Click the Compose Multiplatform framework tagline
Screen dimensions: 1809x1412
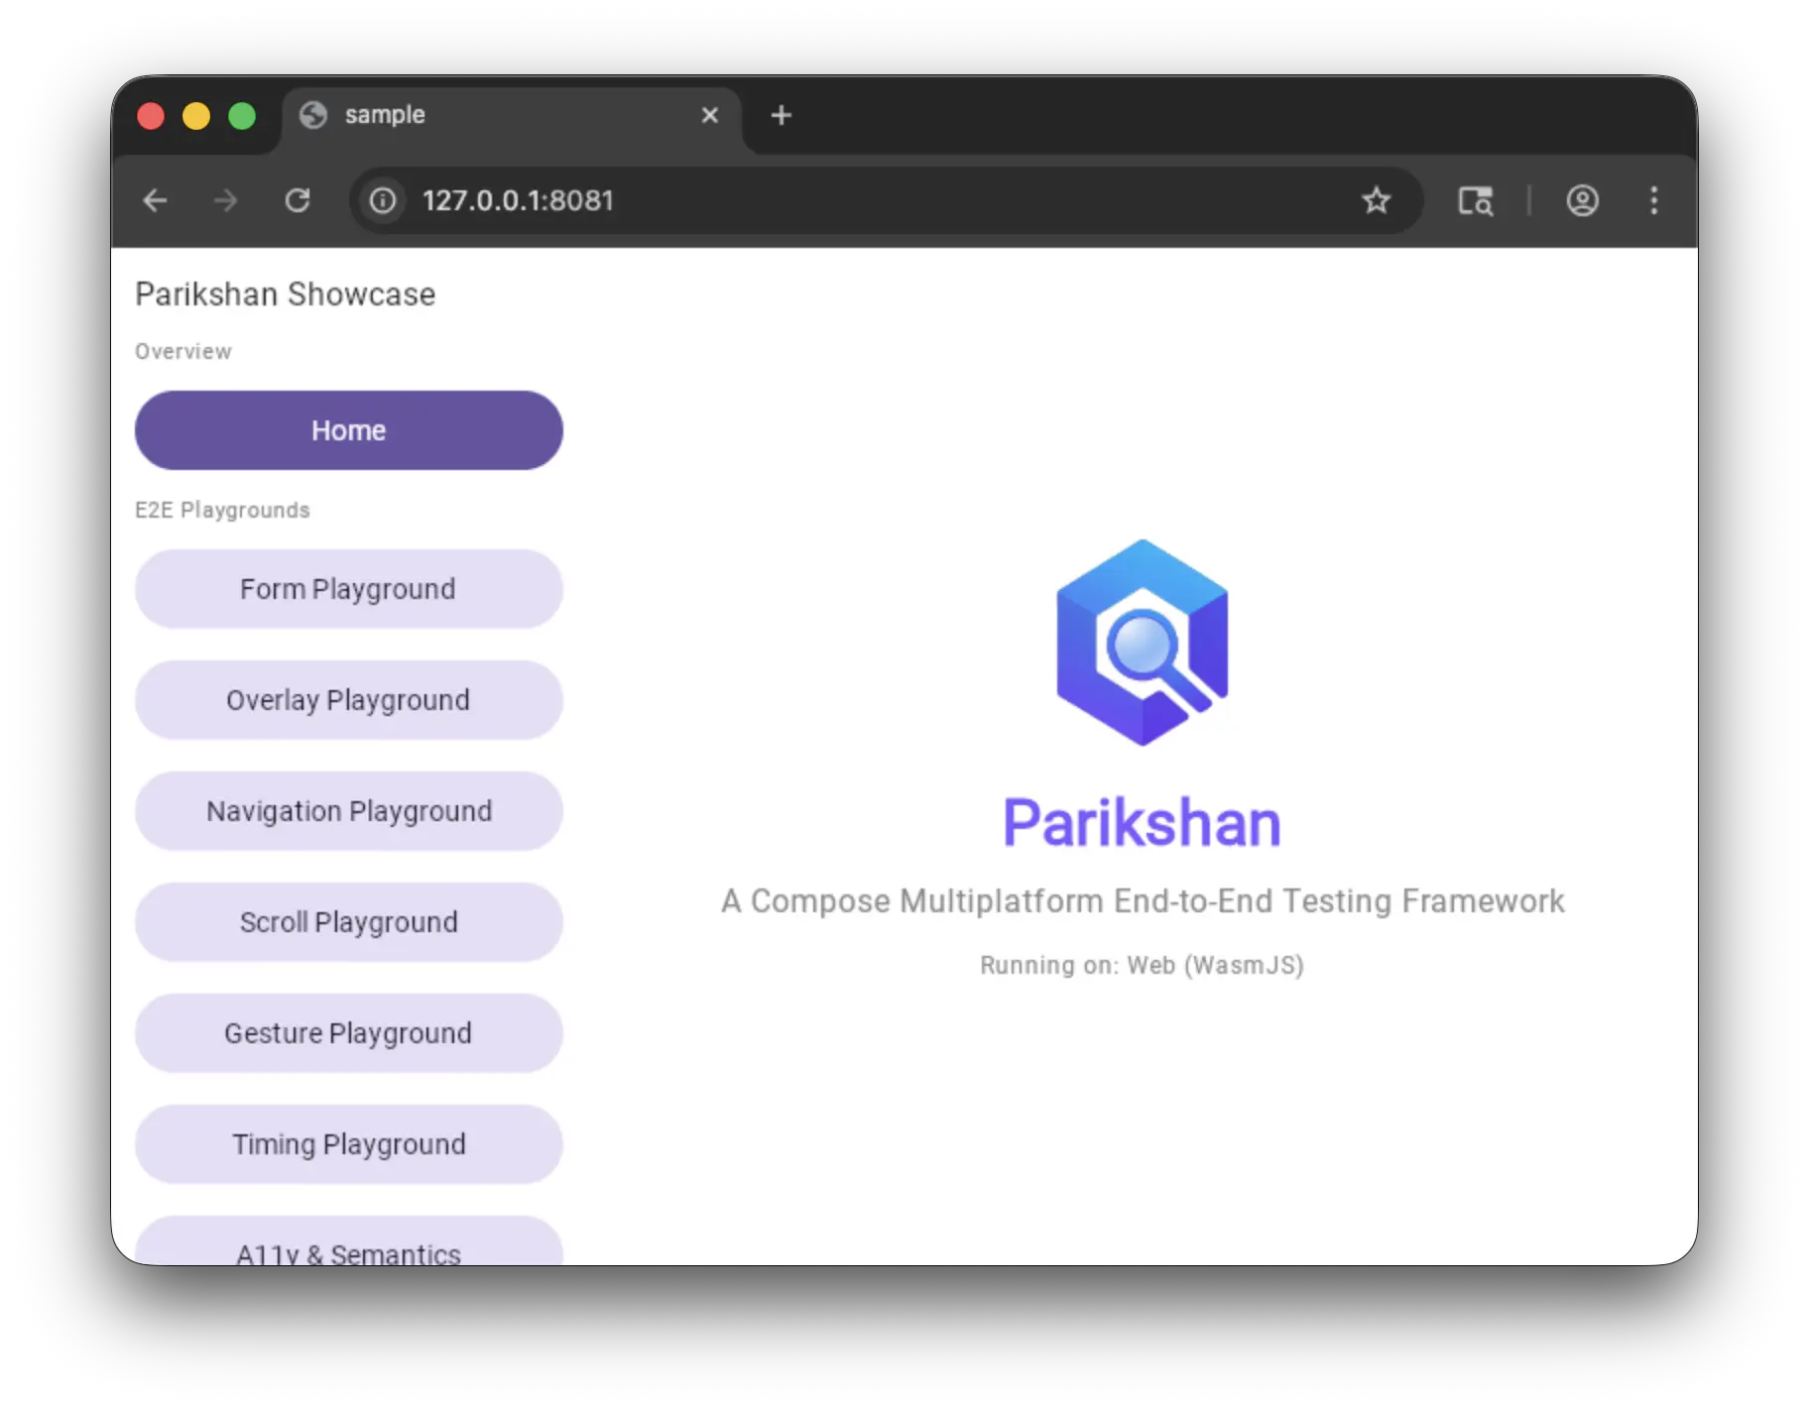click(1143, 900)
